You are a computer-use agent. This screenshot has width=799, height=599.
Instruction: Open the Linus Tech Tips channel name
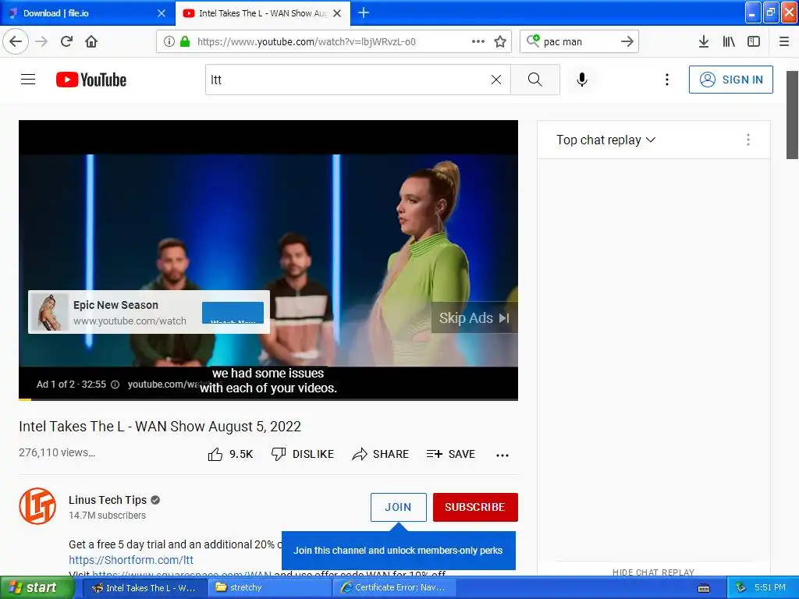pos(108,500)
